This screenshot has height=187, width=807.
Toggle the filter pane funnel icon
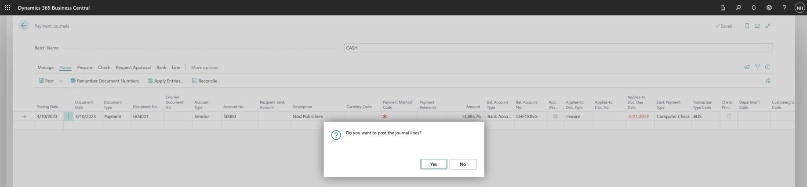coord(757,67)
